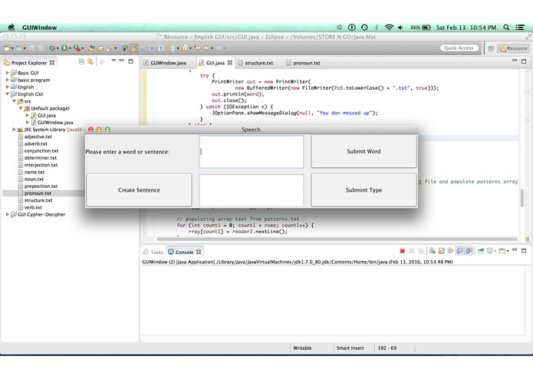Expand the basic program project
Viewport: 533px width, 379px height.
tap(7, 80)
